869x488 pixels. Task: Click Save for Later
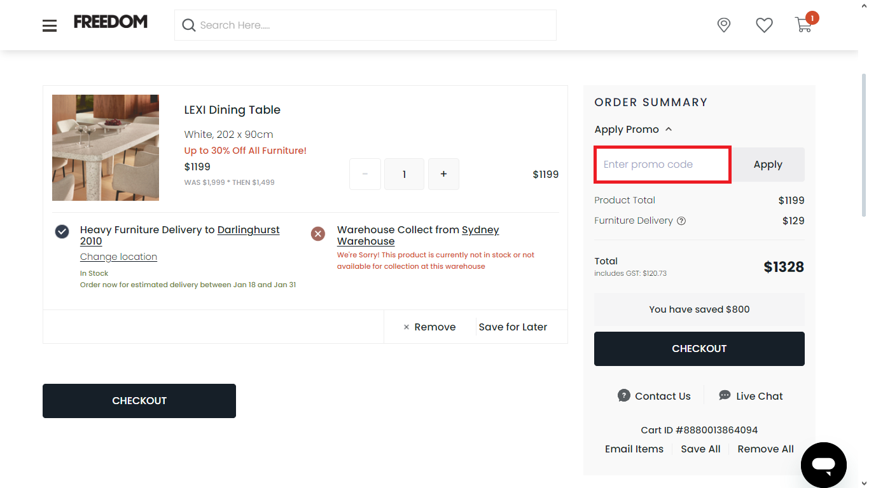pyautogui.click(x=513, y=327)
